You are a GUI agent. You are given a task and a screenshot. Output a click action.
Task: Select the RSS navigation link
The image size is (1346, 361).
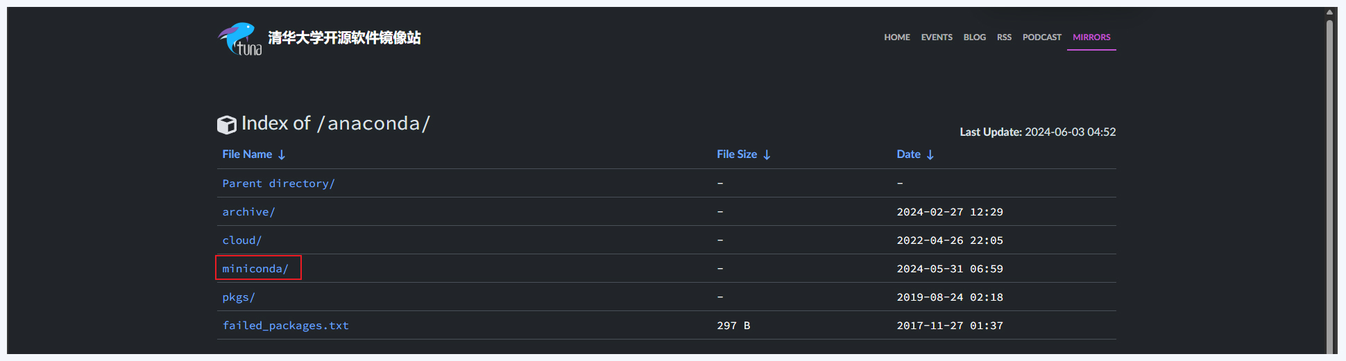tap(1004, 37)
